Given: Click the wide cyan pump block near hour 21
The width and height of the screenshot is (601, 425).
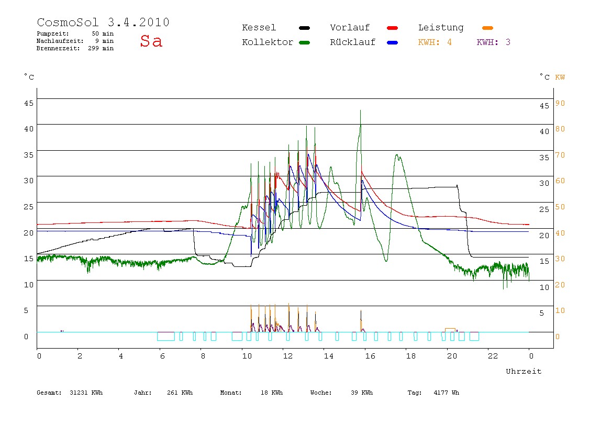Looking at the screenshot, I should (474, 336).
